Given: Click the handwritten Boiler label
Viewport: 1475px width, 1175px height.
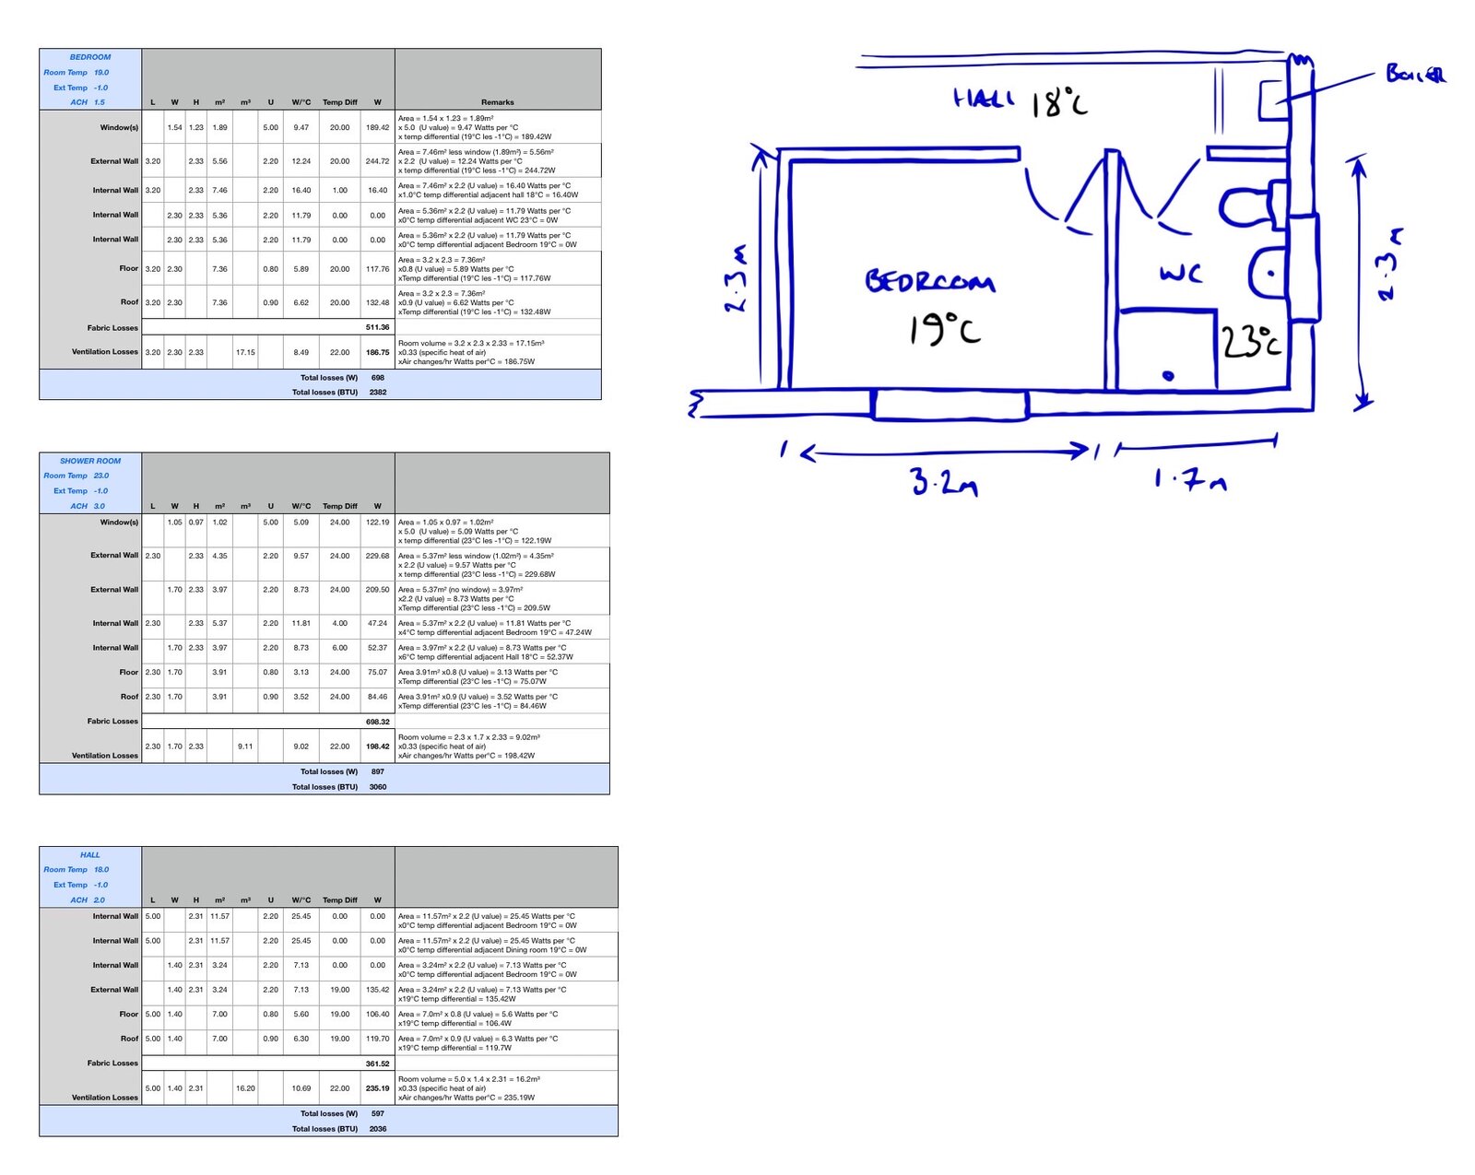Looking at the screenshot, I should [1415, 74].
